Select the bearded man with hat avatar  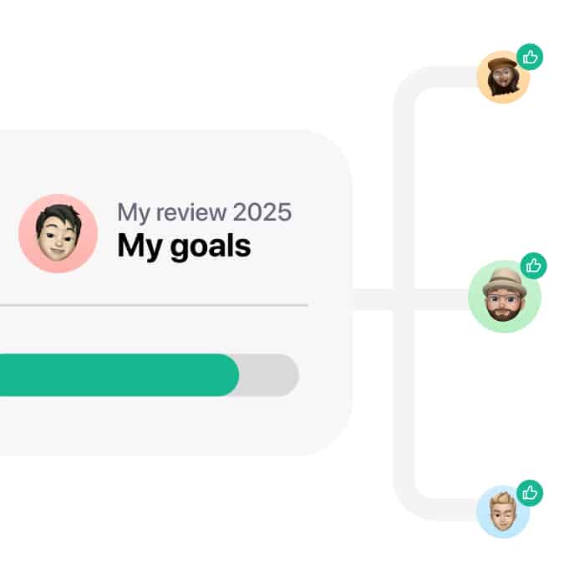[505, 297]
